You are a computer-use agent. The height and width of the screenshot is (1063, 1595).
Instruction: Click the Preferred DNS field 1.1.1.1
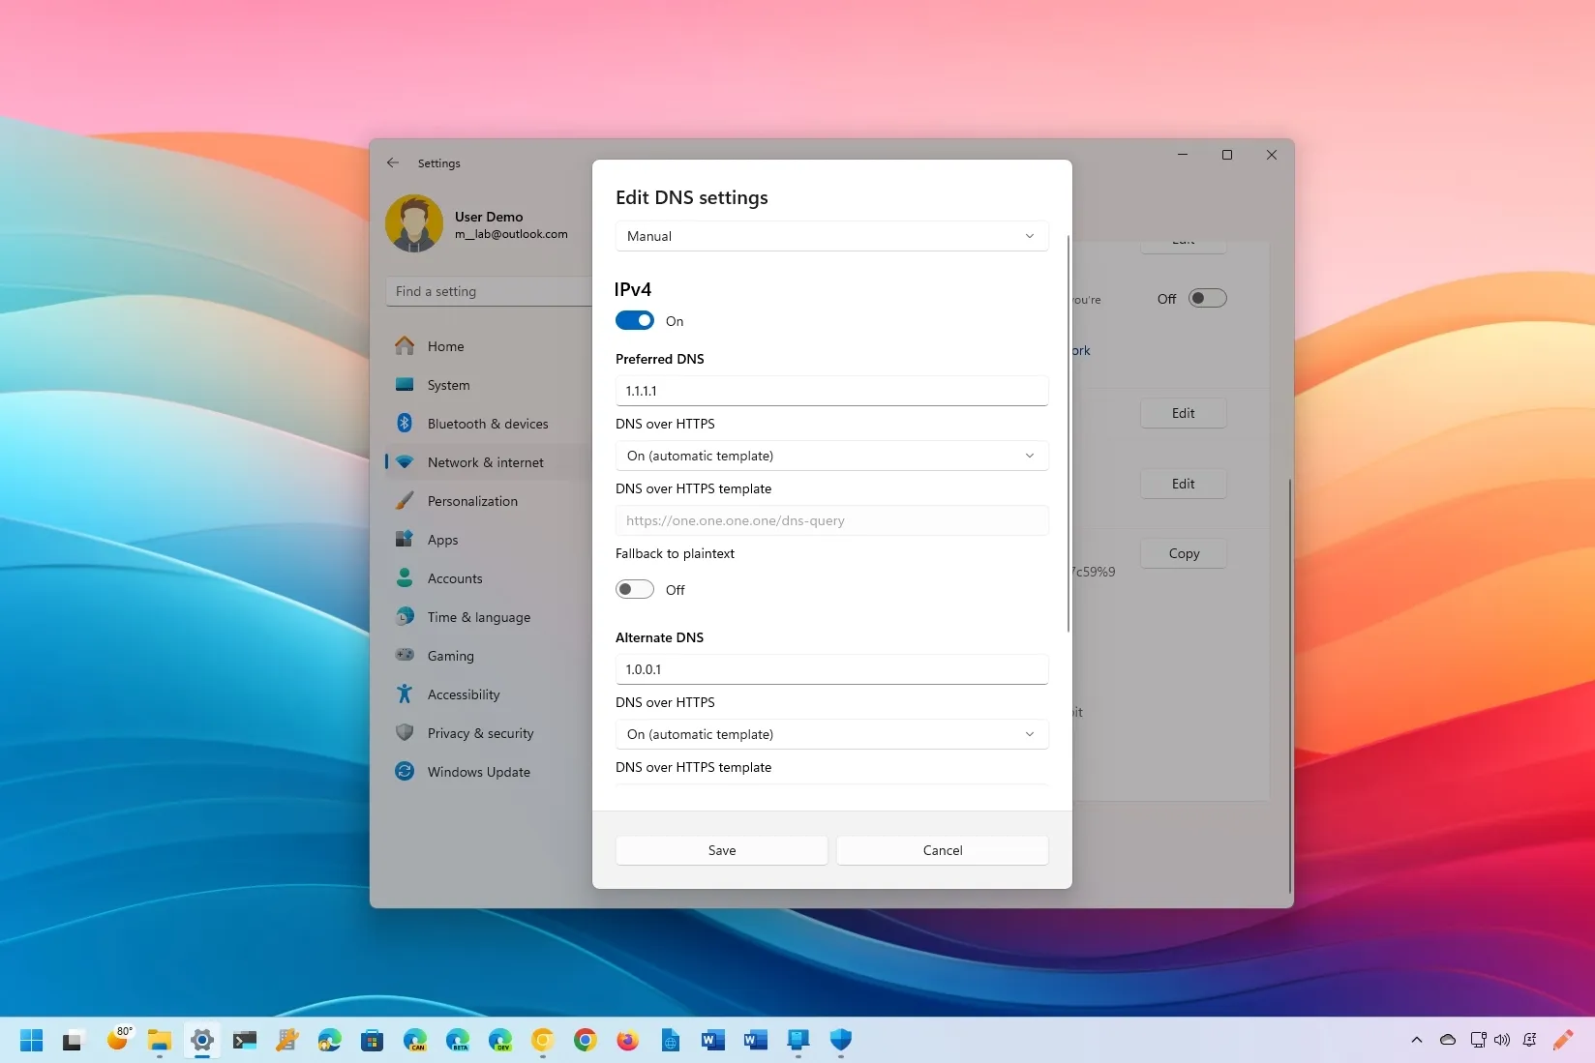tap(831, 391)
